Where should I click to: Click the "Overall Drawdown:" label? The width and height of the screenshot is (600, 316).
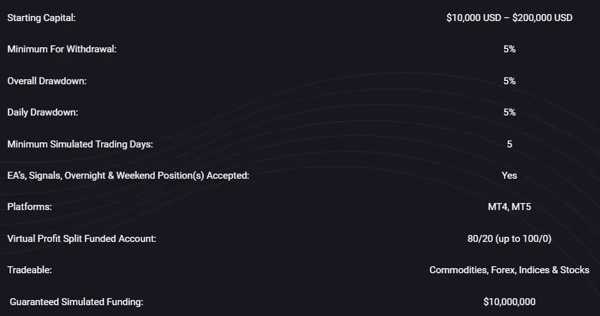[47, 81]
